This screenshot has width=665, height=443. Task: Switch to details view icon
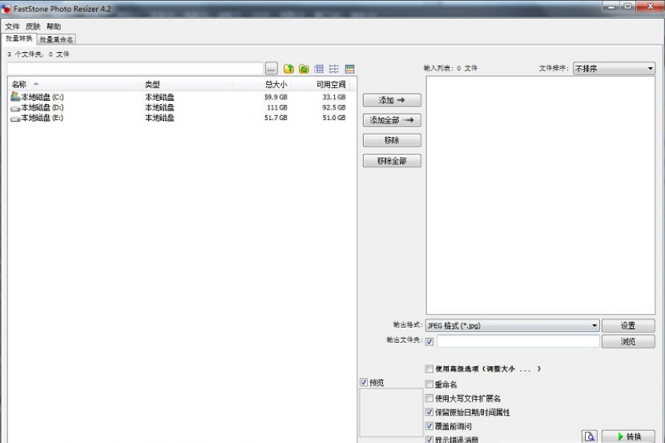349,69
